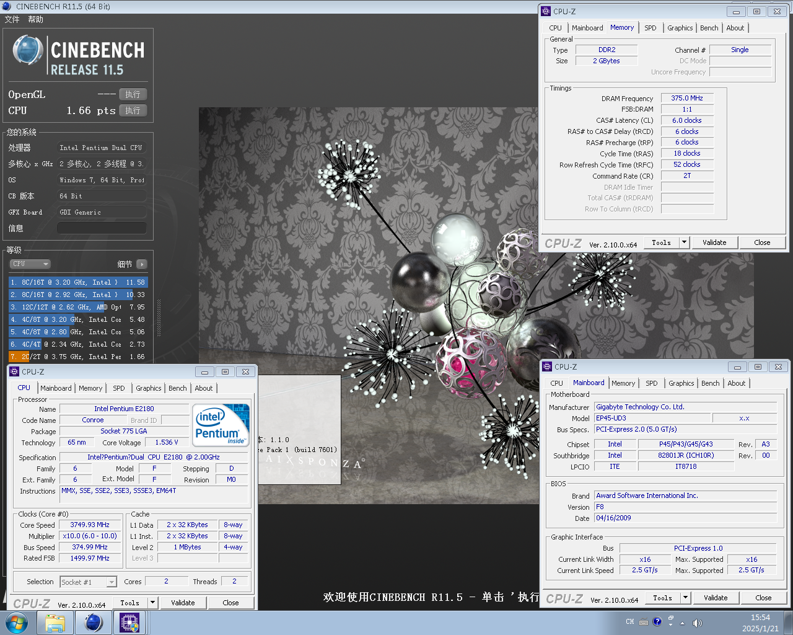
Task: Click the Name field Intel Pentium E2180
Action: coord(124,409)
